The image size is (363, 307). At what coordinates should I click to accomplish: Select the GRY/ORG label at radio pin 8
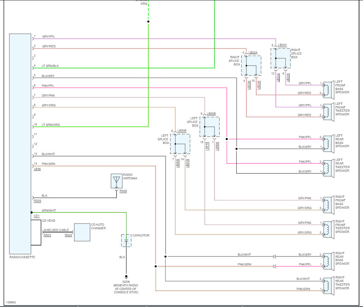(x=48, y=105)
